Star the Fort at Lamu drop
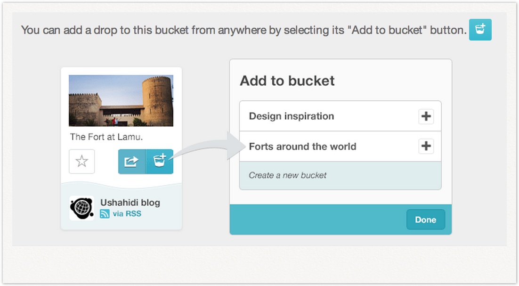This screenshot has width=519, height=286. point(82,161)
